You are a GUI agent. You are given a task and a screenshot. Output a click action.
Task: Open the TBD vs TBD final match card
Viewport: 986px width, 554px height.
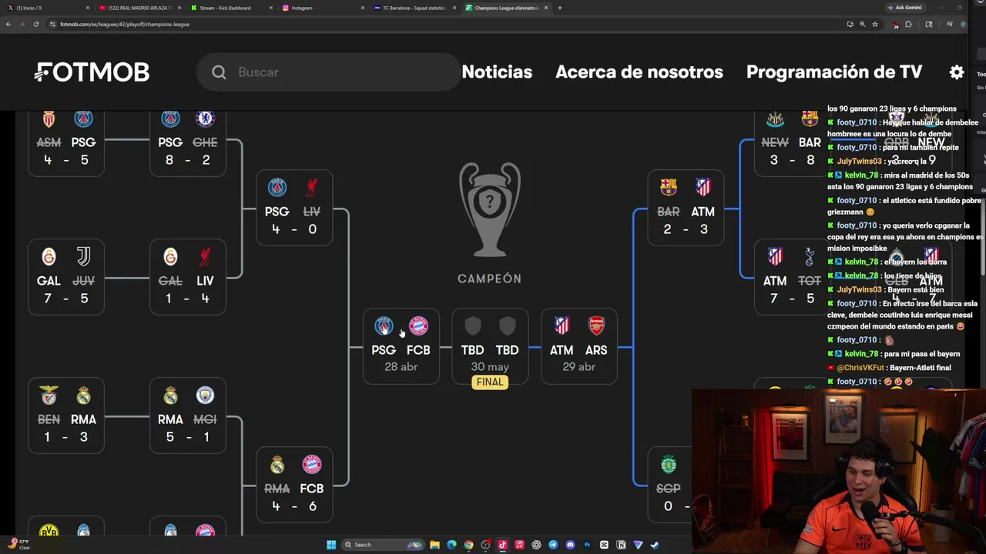pos(490,345)
